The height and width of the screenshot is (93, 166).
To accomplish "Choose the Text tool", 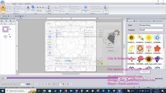I will click(28, 8).
